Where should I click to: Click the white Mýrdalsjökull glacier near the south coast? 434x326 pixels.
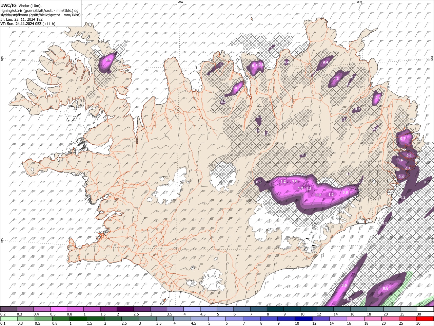pos(213,280)
